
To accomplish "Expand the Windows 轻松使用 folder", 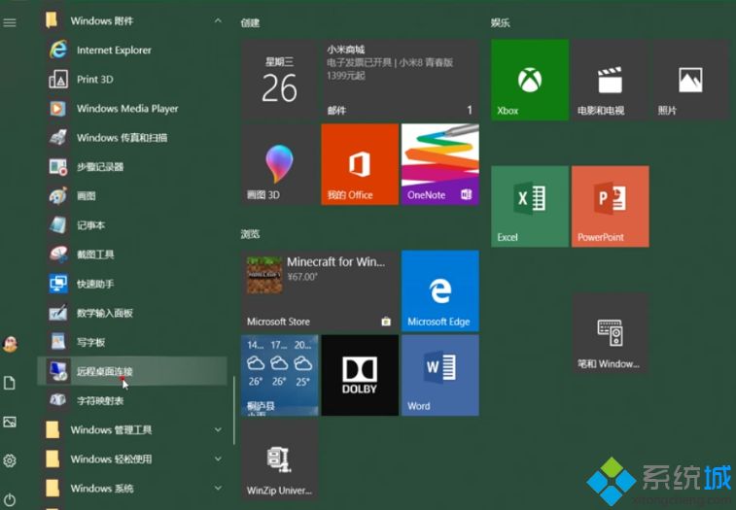I will click(132, 459).
